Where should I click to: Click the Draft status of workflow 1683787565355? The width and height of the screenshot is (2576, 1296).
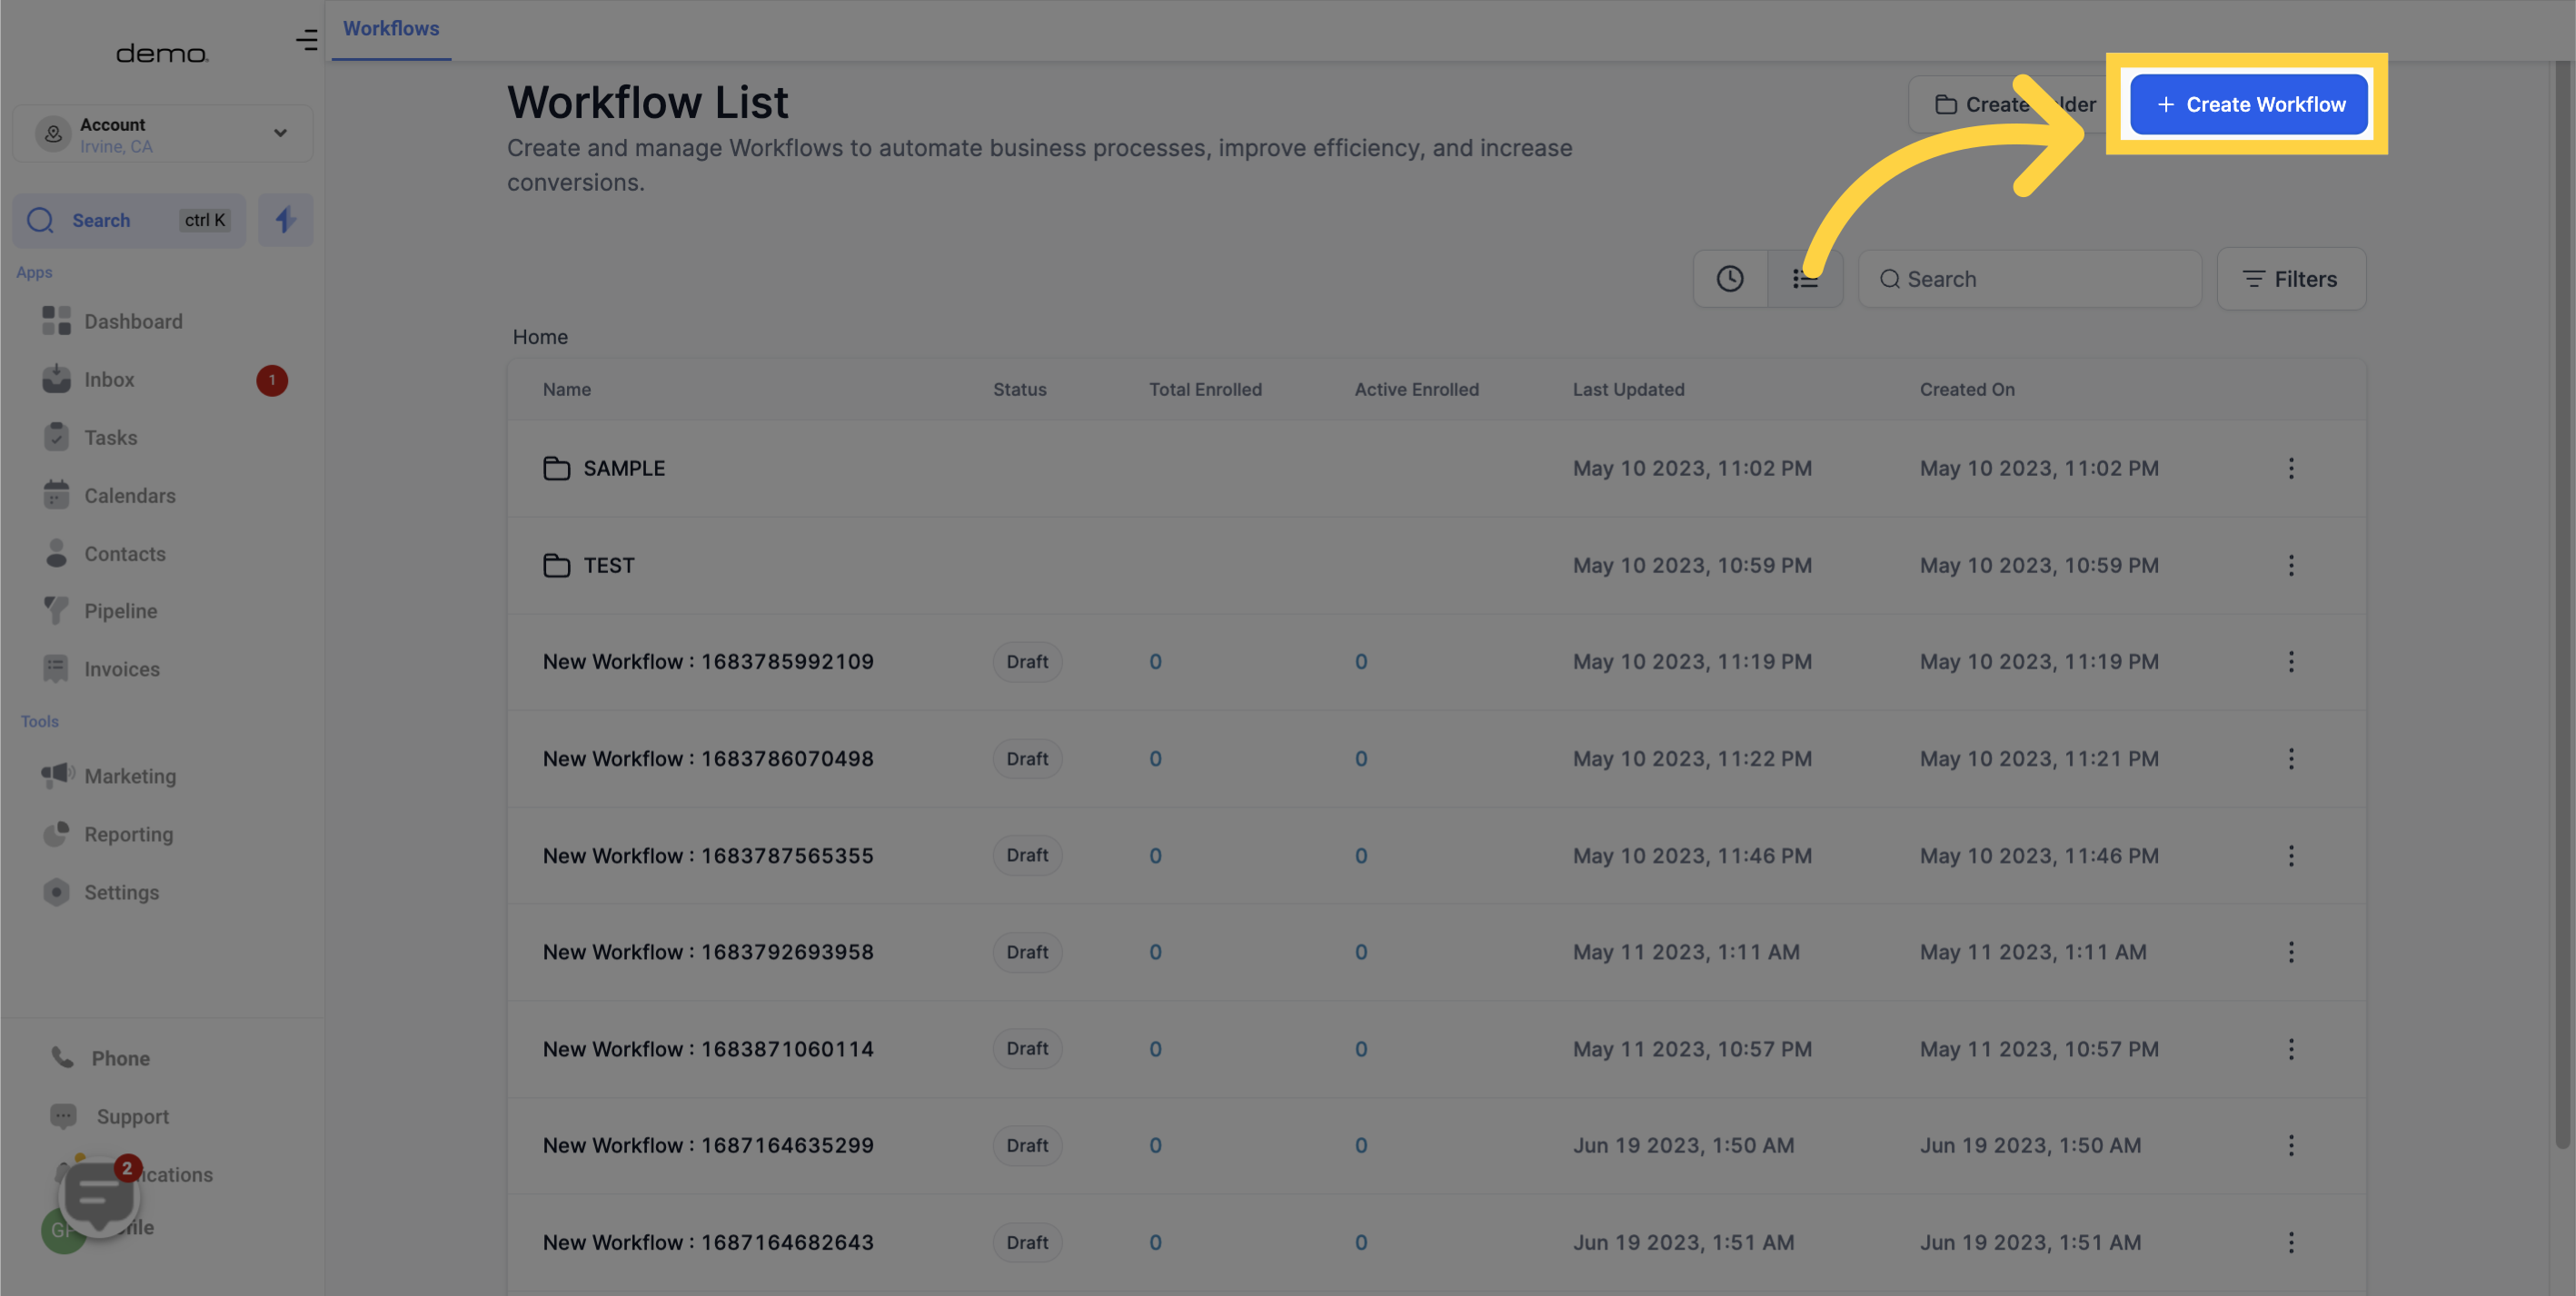coord(1027,856)
